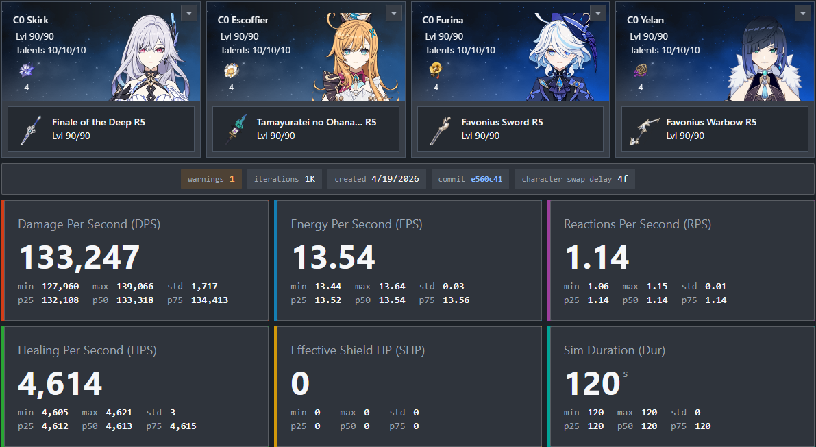
Task: Open commit e560c41 link
Action: [486, 179]
